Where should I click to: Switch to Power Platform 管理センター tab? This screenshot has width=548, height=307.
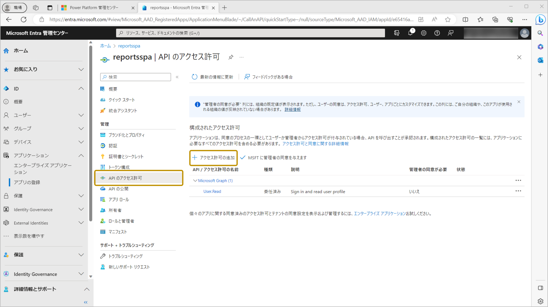(94, 8)
